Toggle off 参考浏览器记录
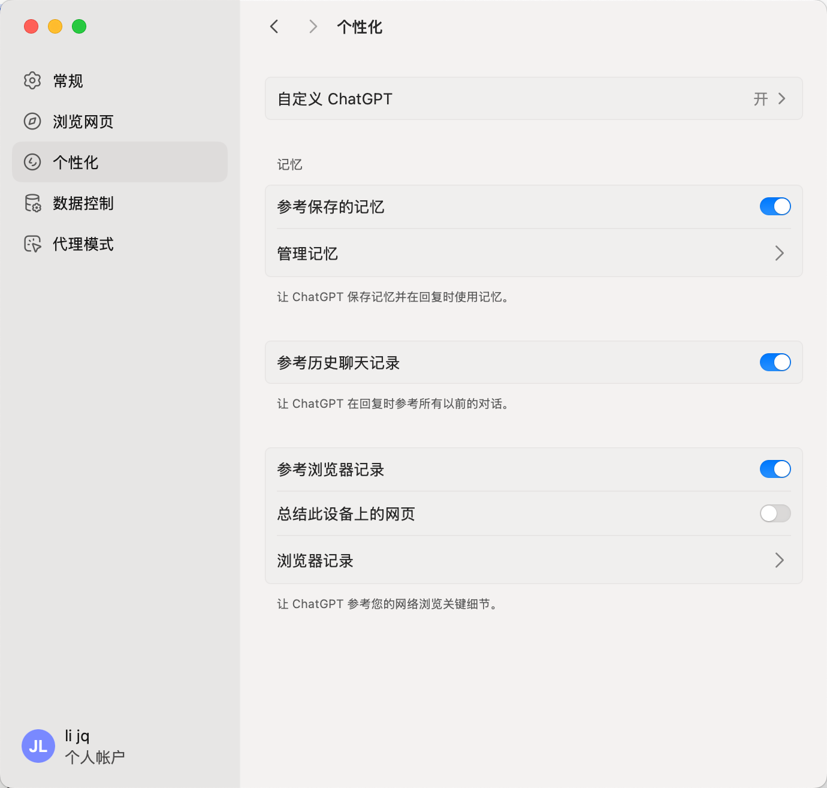This screenshot has width=827, height=788. pyautogui.click(x=775, y=469)
